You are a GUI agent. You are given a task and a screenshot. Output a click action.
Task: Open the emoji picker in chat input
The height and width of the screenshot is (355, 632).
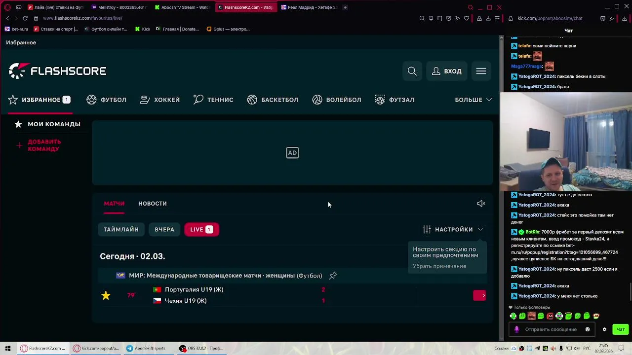[588, 329]
